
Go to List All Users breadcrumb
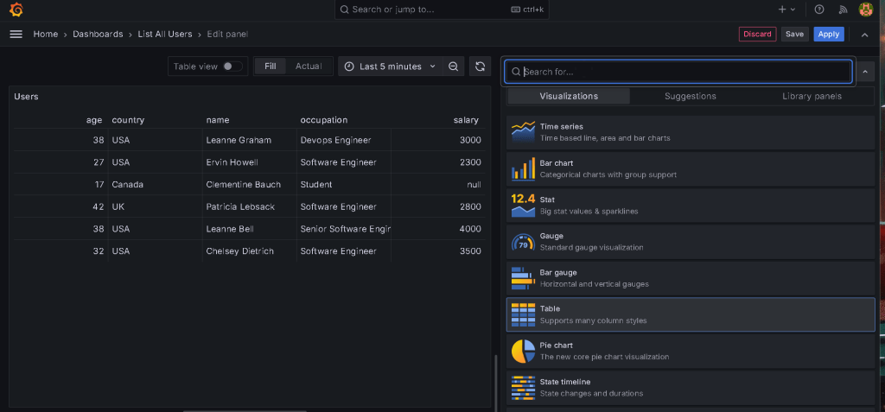pyautogui.click(x=165, y=35)
